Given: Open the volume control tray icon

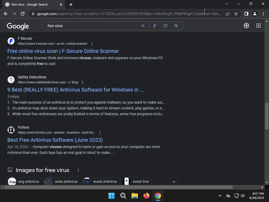Looking at the screenshot, I should (243, 196).
